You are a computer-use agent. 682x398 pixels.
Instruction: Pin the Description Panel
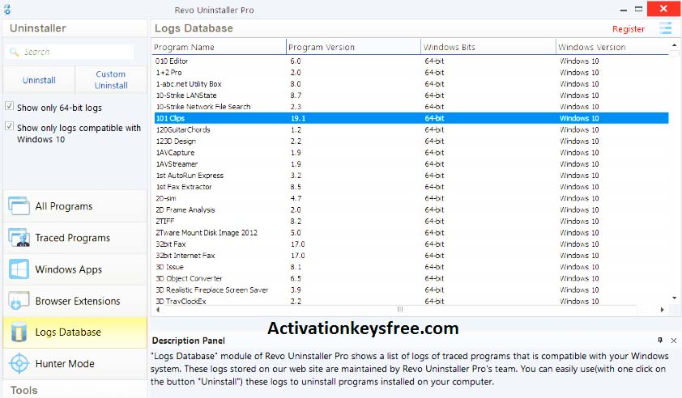coord(660,341)
